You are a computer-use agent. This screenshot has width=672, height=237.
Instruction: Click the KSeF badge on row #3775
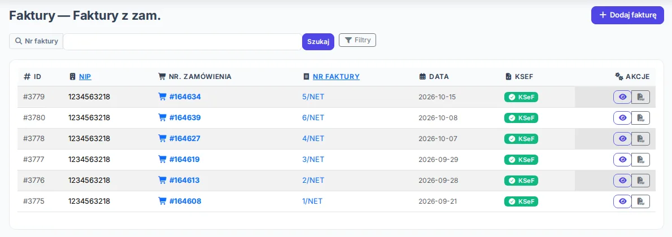pyautogui.click(x=521, y=201)
